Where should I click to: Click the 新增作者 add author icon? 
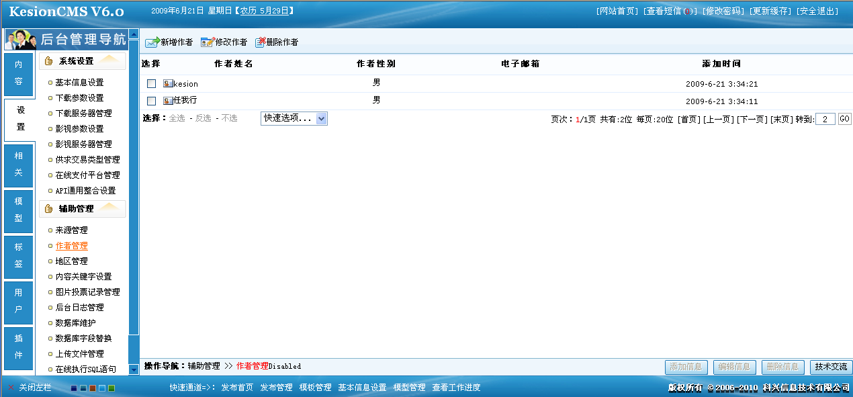click(152, 42)
